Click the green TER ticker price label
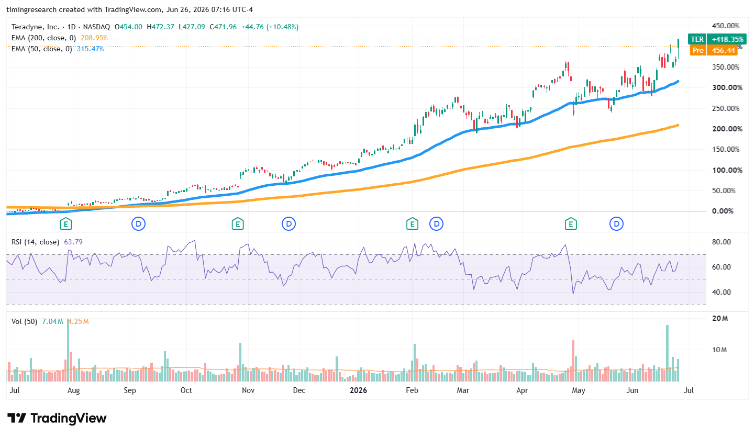This screenshot has height=437, width=755. (x=697, y=39)
